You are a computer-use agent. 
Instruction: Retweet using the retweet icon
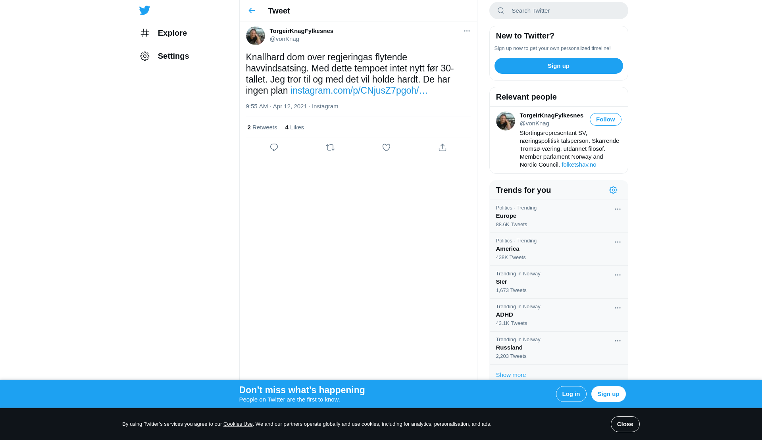coord(330,148)
